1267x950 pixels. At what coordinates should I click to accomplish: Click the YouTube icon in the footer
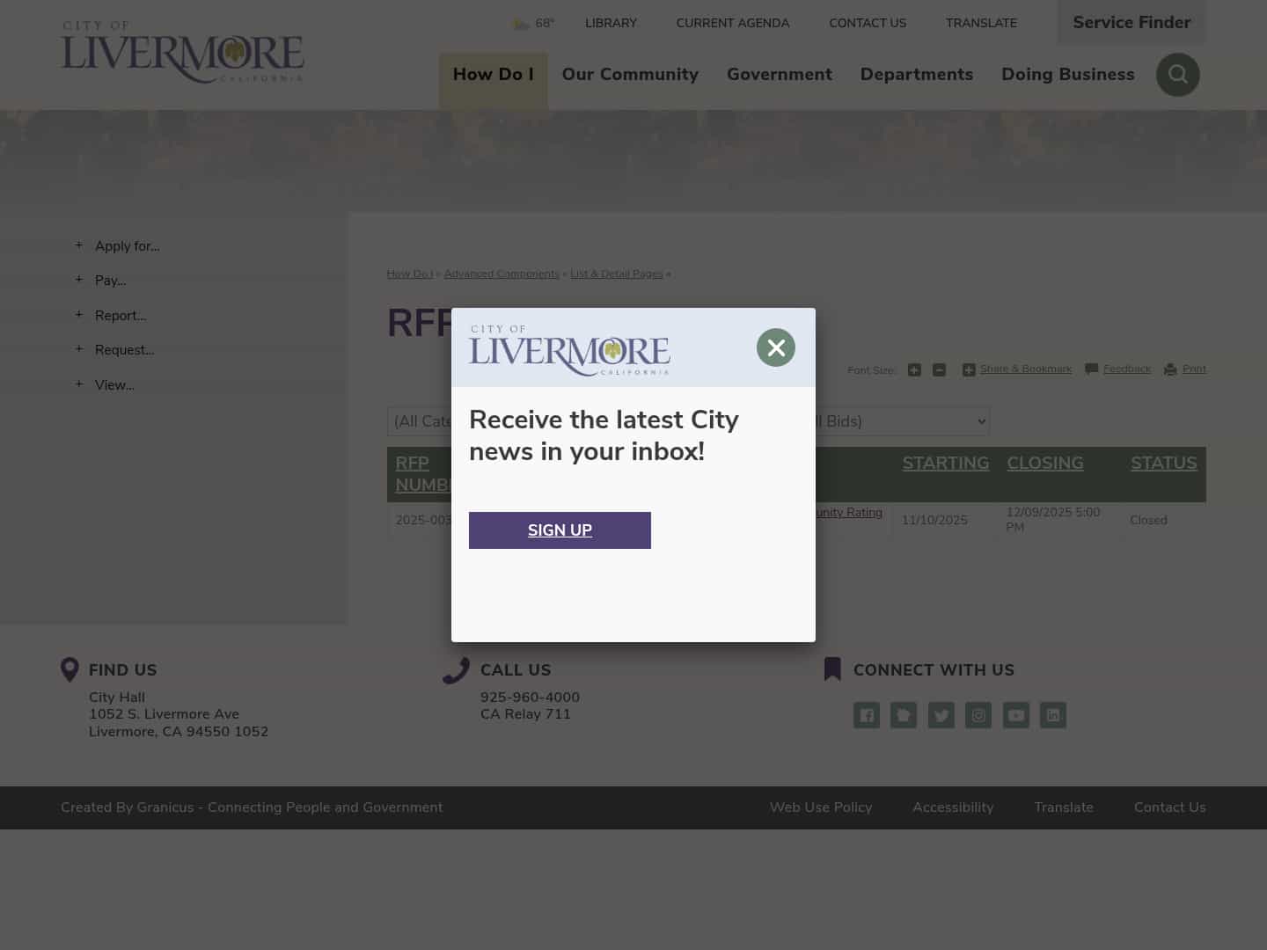point(1015,715)
